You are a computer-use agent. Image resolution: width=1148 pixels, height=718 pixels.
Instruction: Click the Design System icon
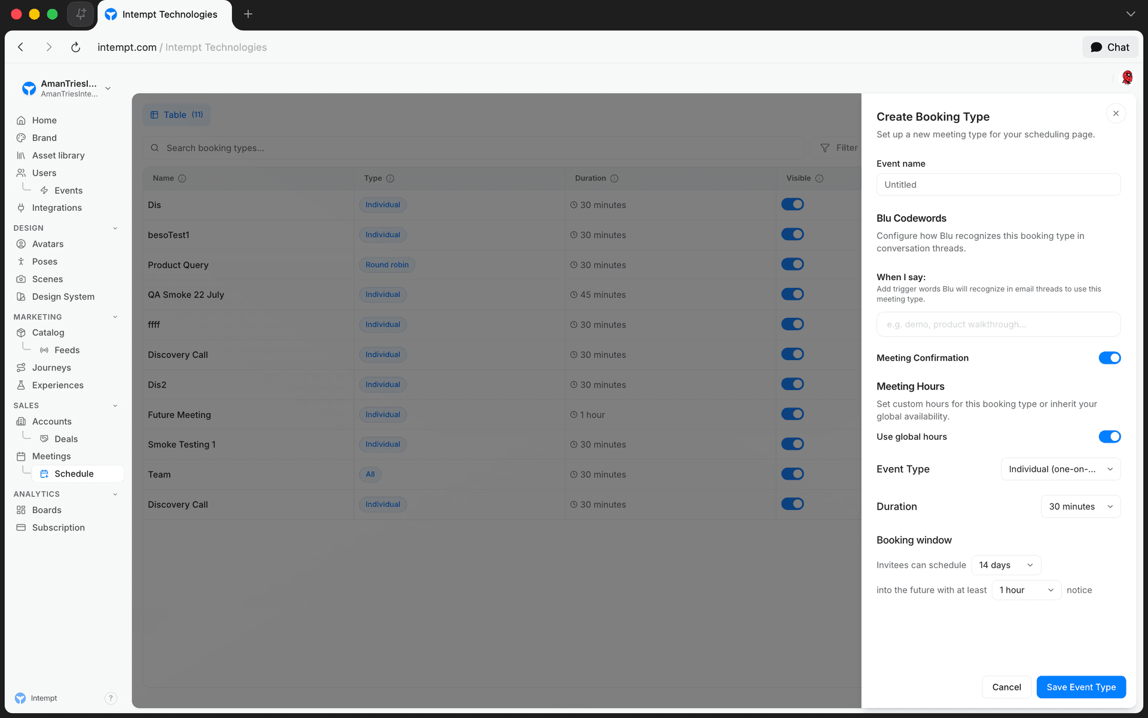coord(21,296)
